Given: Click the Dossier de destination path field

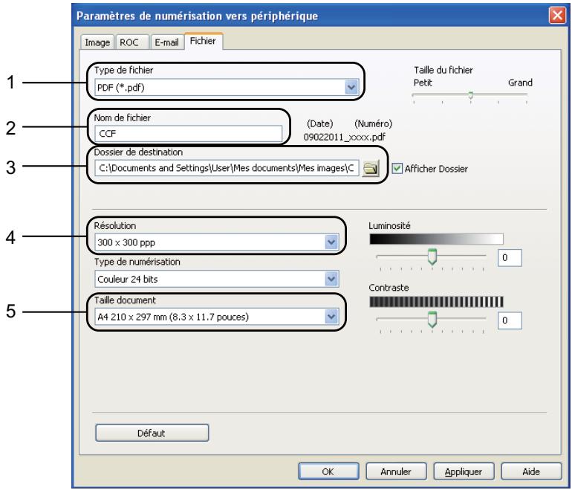Looking at the screenshot, I should 227,168.
